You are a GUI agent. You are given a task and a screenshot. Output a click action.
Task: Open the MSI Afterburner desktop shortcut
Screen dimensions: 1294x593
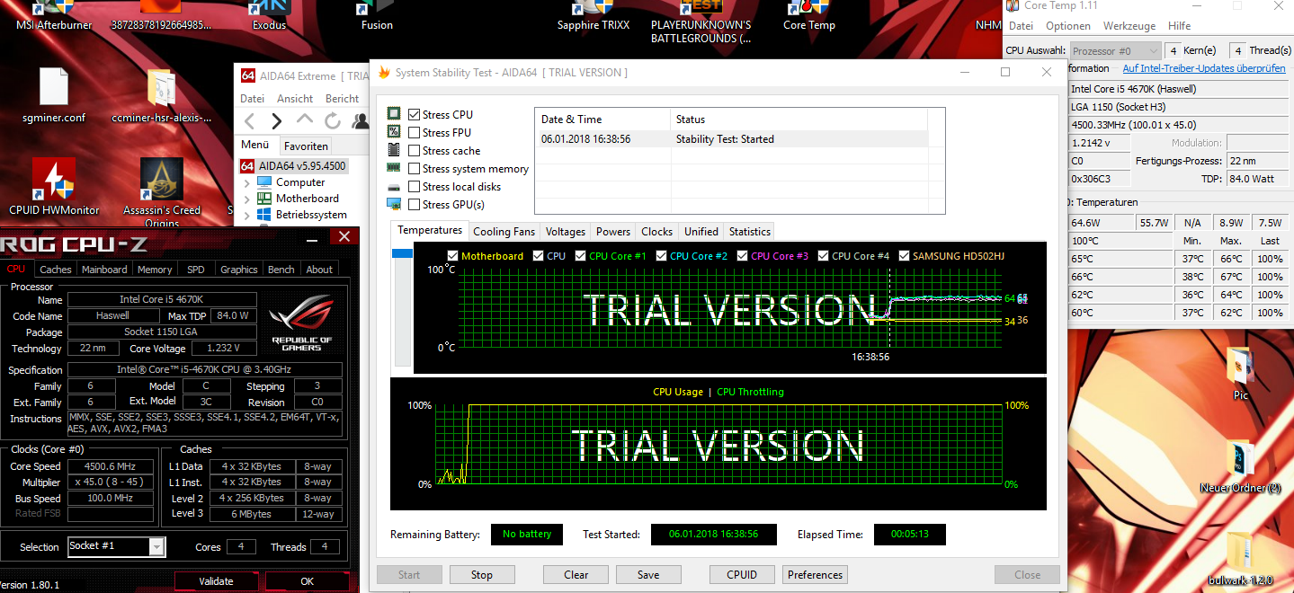coord(54,16)
